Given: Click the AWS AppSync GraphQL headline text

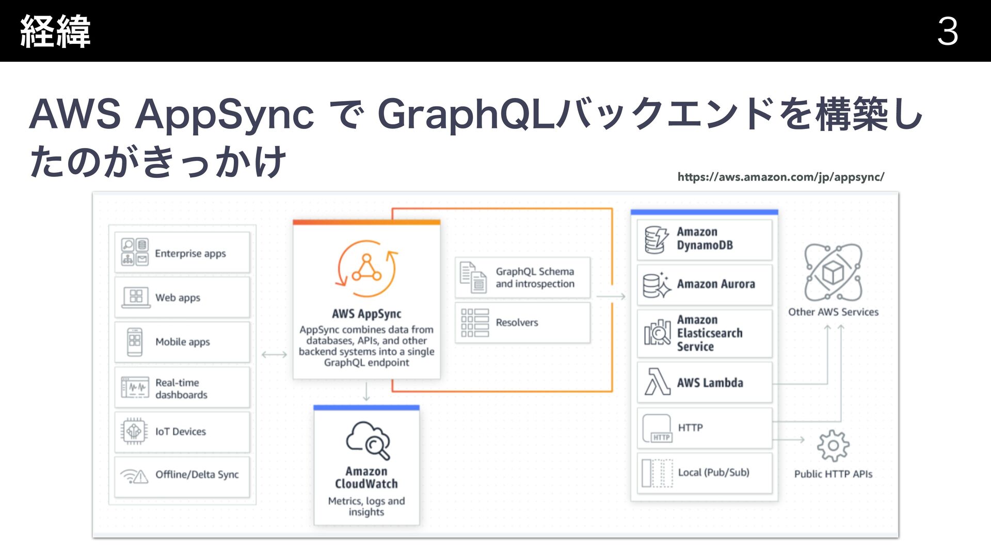Looking at the screenshot, I should 476,137.
